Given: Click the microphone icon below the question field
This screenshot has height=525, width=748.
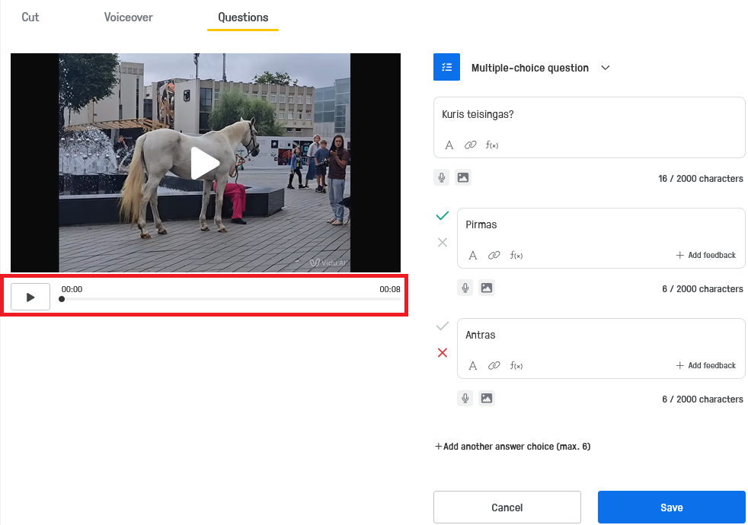Looking at the screenshot, I should 441,178.
